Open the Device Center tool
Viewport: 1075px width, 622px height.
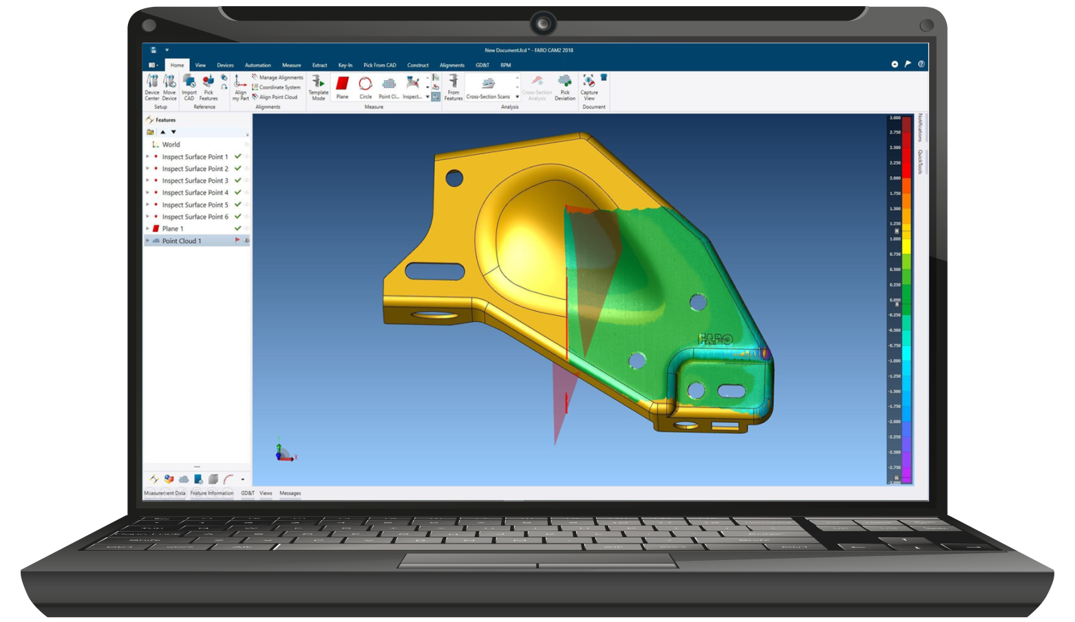(152, 87)
